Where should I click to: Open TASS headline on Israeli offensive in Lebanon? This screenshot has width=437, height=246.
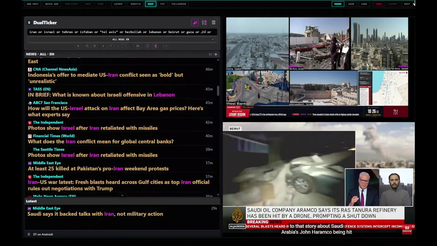[101, 95]
